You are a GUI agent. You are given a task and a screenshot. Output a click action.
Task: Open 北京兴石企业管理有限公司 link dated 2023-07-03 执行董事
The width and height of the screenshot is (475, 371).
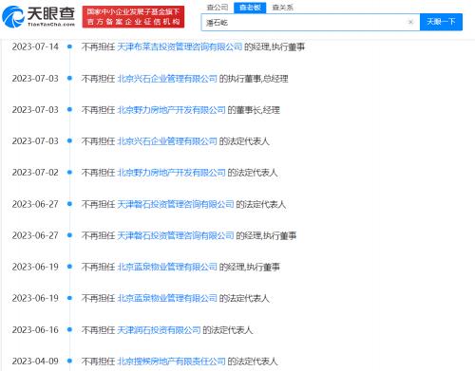[167, 79]
